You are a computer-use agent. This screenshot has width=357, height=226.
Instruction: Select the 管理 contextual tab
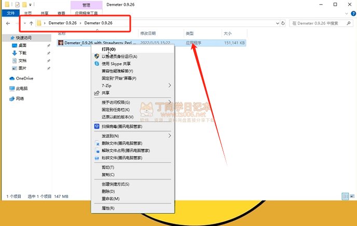pyautogui.click(x=86, y=5)
